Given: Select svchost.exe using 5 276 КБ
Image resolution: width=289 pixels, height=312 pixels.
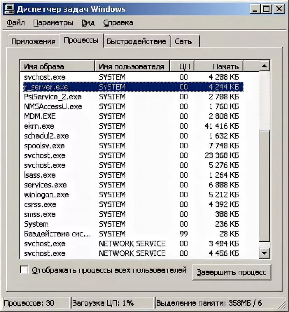Looking at the screenshot, I should [x=131, y=165].
